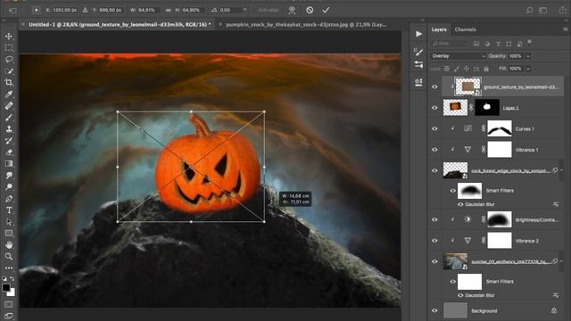This screenshot has height=321, width=571.
Task: Switch to warp mode in options bar
Action: [292, 10]
